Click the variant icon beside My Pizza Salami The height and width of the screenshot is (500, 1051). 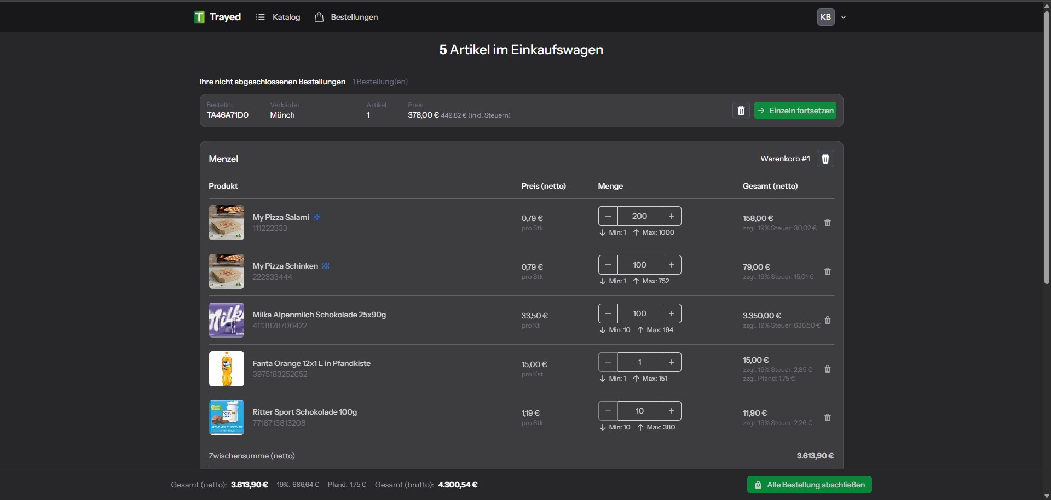(x=317, y=217)
